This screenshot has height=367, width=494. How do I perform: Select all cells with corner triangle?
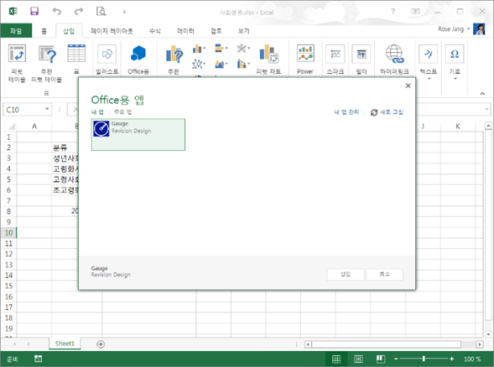click(12, 127)
